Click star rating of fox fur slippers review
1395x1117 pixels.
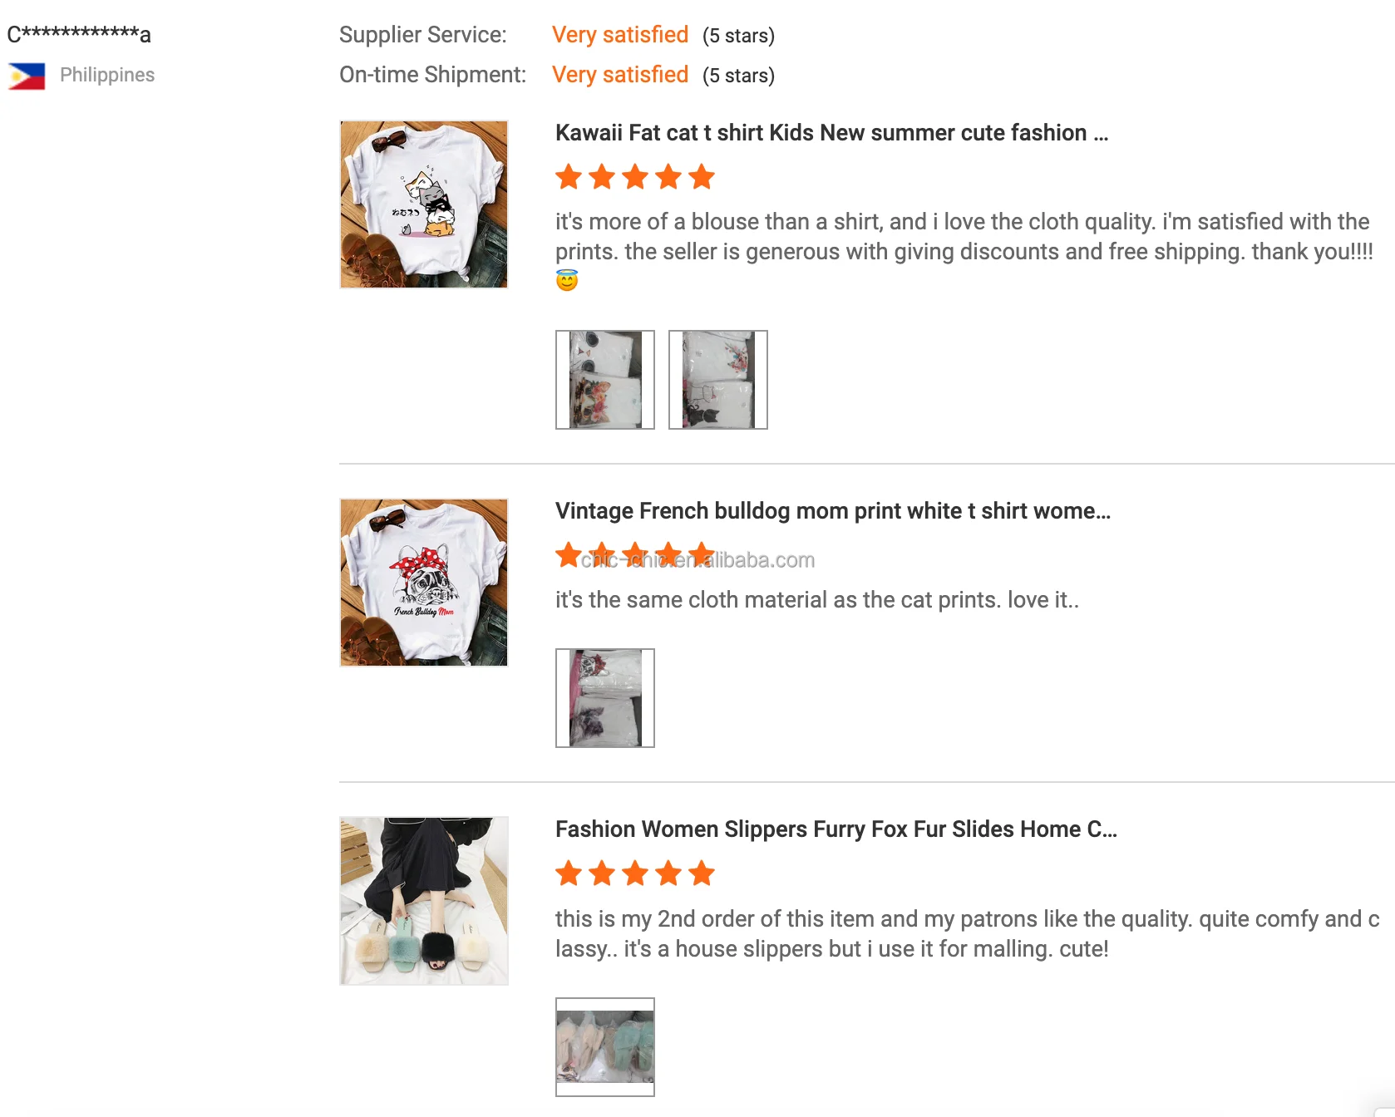pos(635,873)
